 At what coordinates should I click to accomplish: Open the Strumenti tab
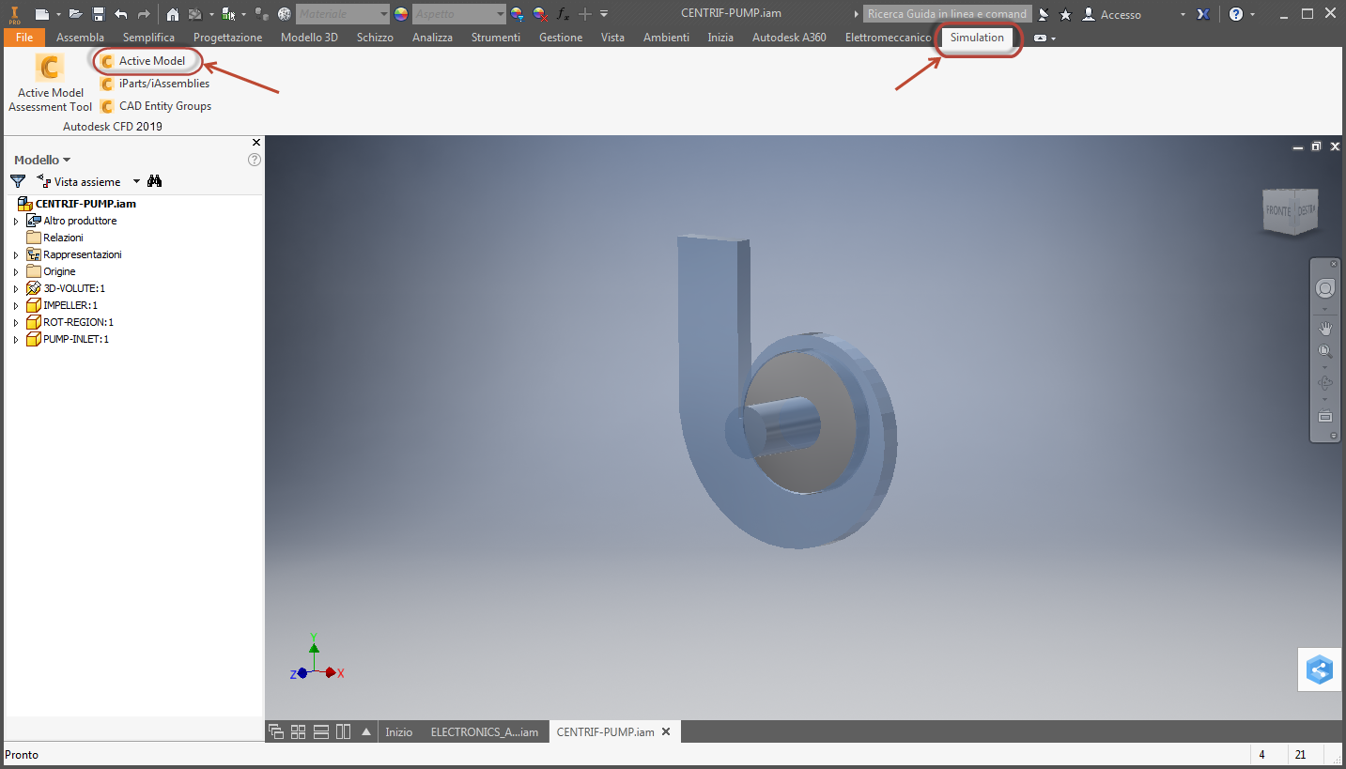[x=495, y=38]
